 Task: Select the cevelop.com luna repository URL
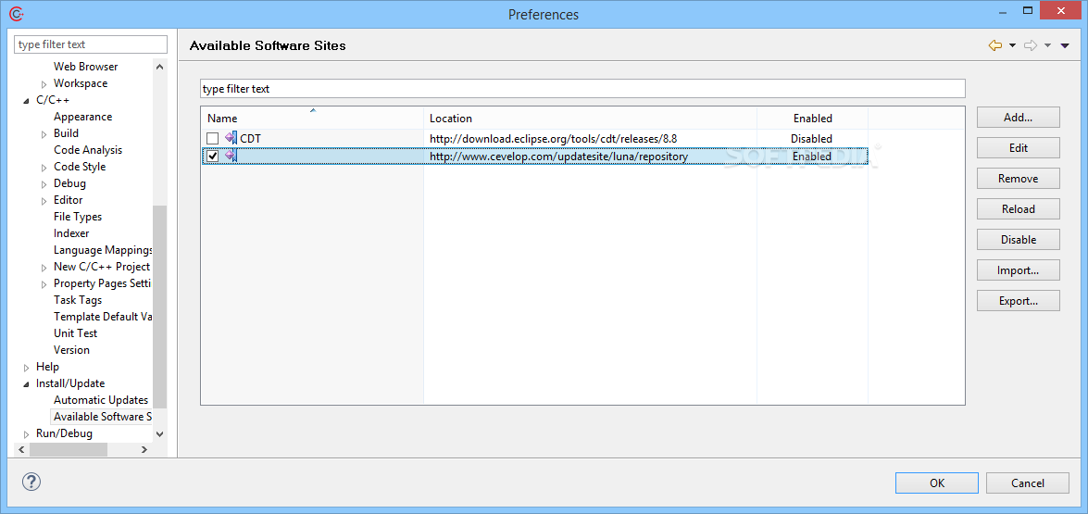point(558,157)
